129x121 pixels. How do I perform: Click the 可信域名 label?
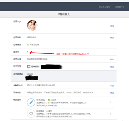click(x=17, y=92)
